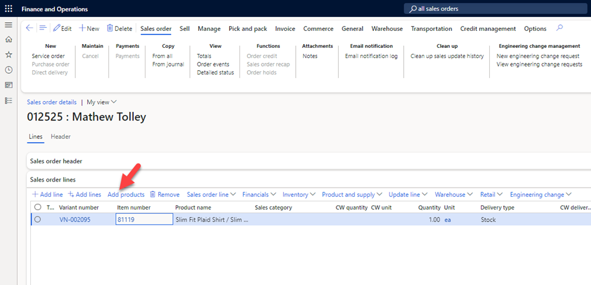591x285 pixels.
Task: Click the search box all sales orders
Action: point(495,8)
